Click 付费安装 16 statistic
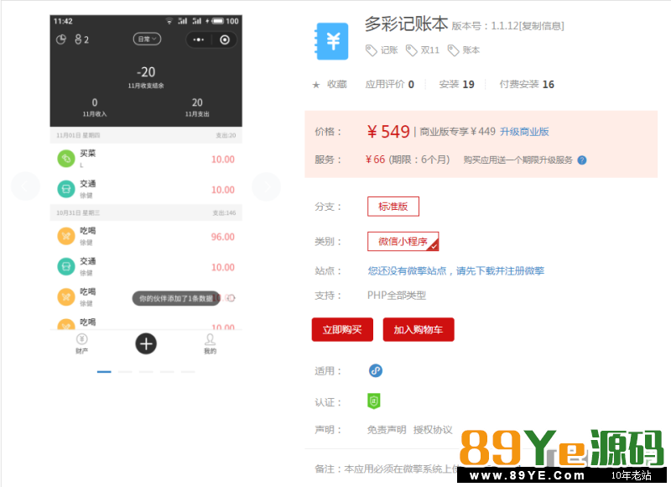 tap(527, 84)
